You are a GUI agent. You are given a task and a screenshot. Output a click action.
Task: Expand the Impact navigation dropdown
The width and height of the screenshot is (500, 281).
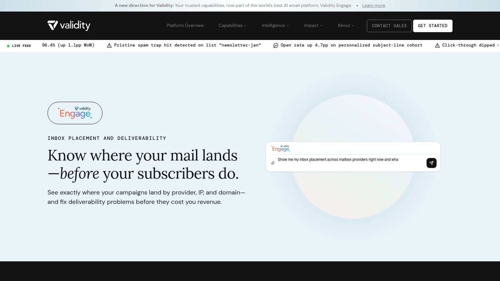pyautogui.click(x=313, y=26)
